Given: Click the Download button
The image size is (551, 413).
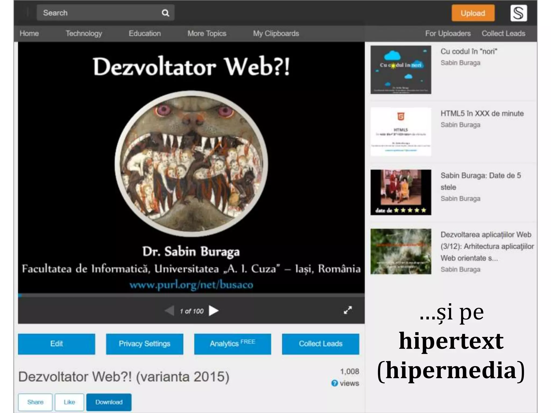Looking at the screenshot, I should pos(109,402).
